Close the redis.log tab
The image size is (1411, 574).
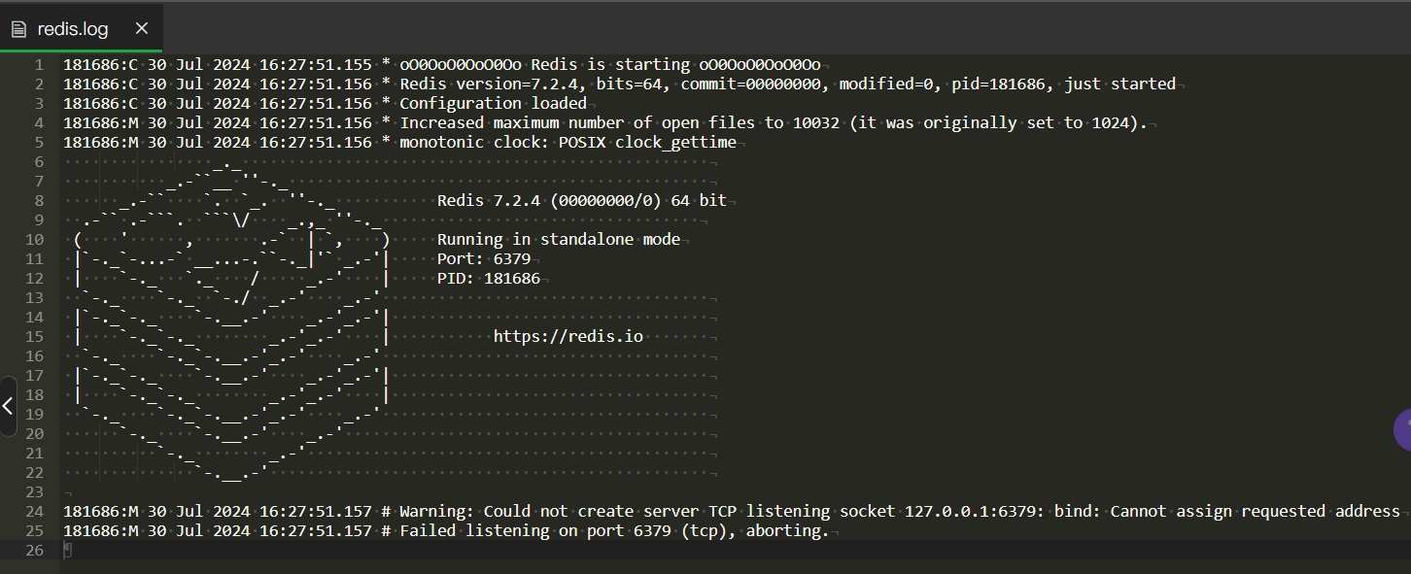142,28
